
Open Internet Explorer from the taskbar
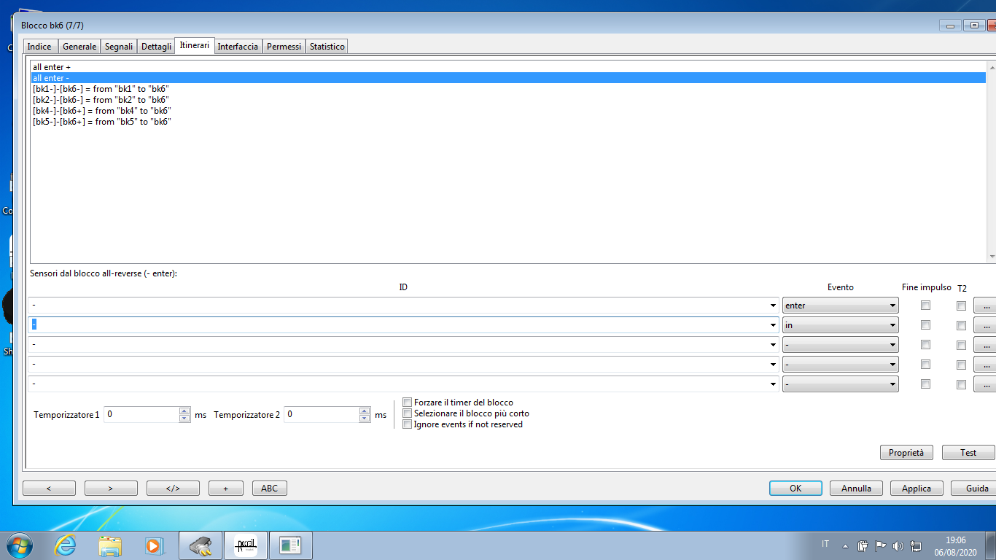pyautogui.click(x=65, y=545)
